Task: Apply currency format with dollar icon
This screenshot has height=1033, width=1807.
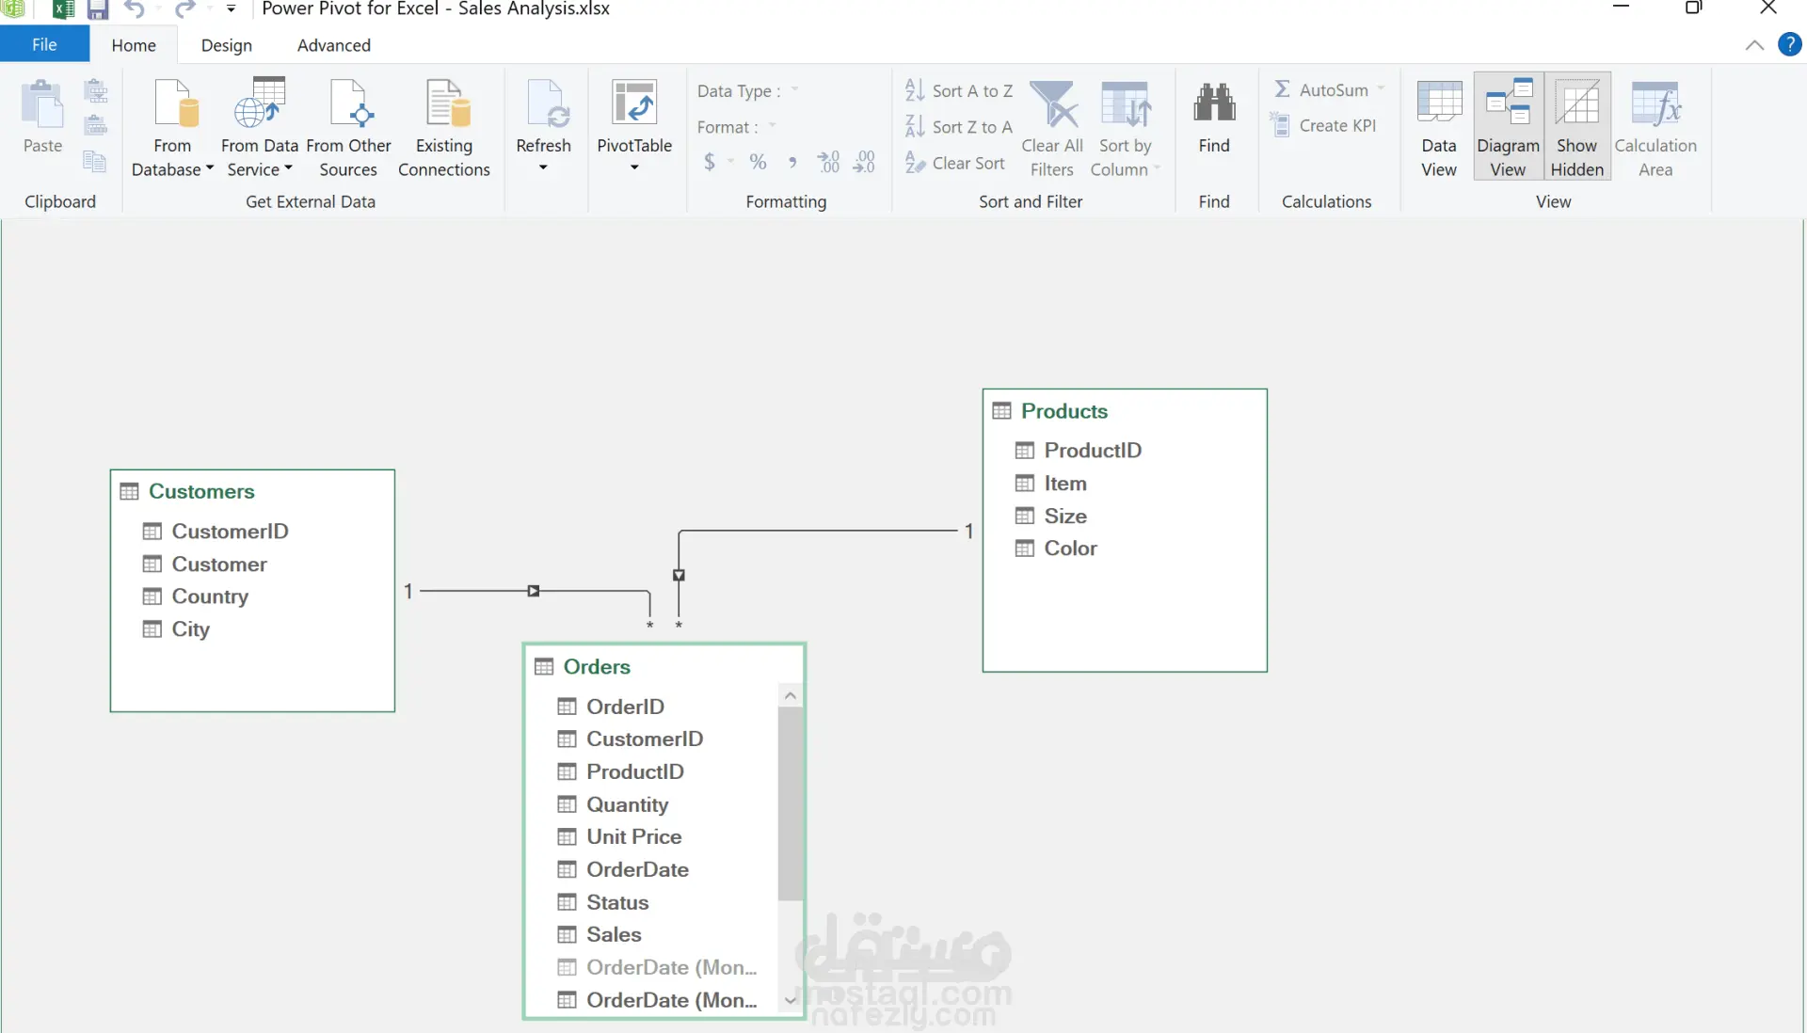Action: click(710, 162)
